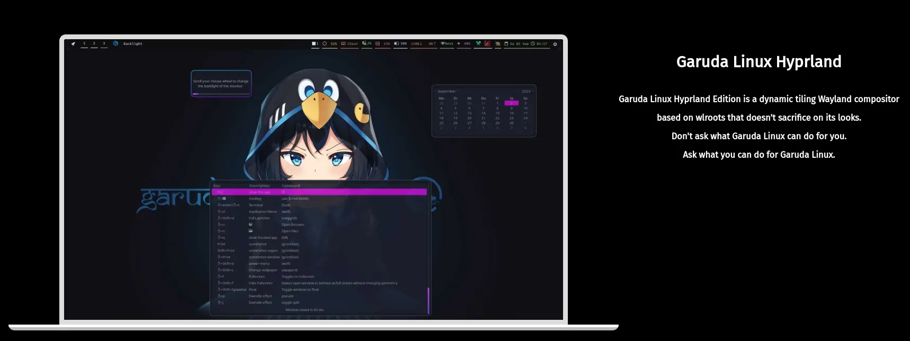This screenshot has width=910, height=341.
Task: Select the 'close focused app' (kill) row
Action: [x=319, y=238]
